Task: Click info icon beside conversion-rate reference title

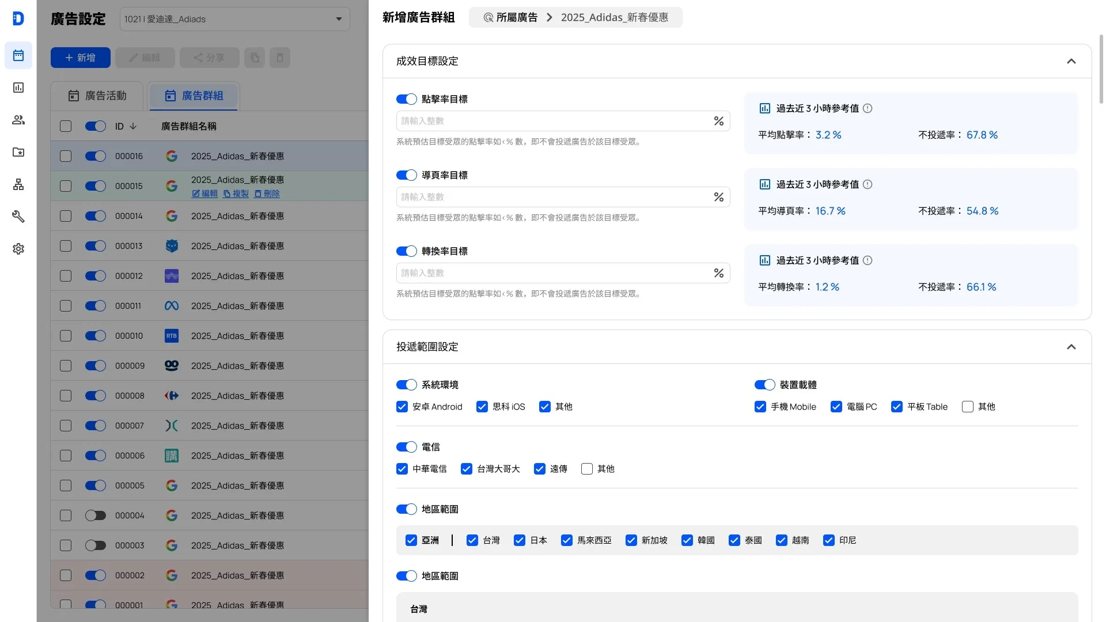Action: pyautogui.click(x=868, y=260)
